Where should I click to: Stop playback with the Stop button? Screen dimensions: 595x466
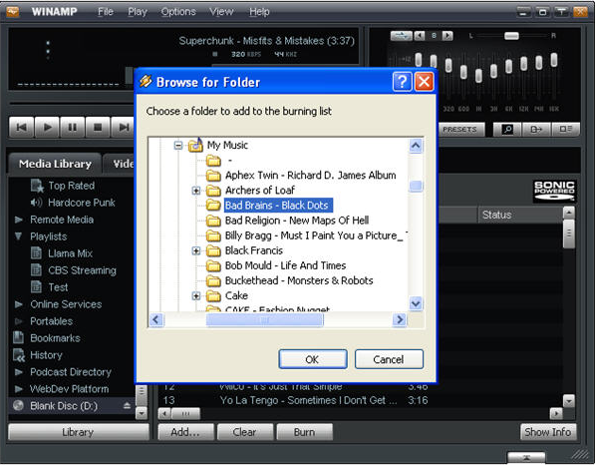click(x=98, y=128)
